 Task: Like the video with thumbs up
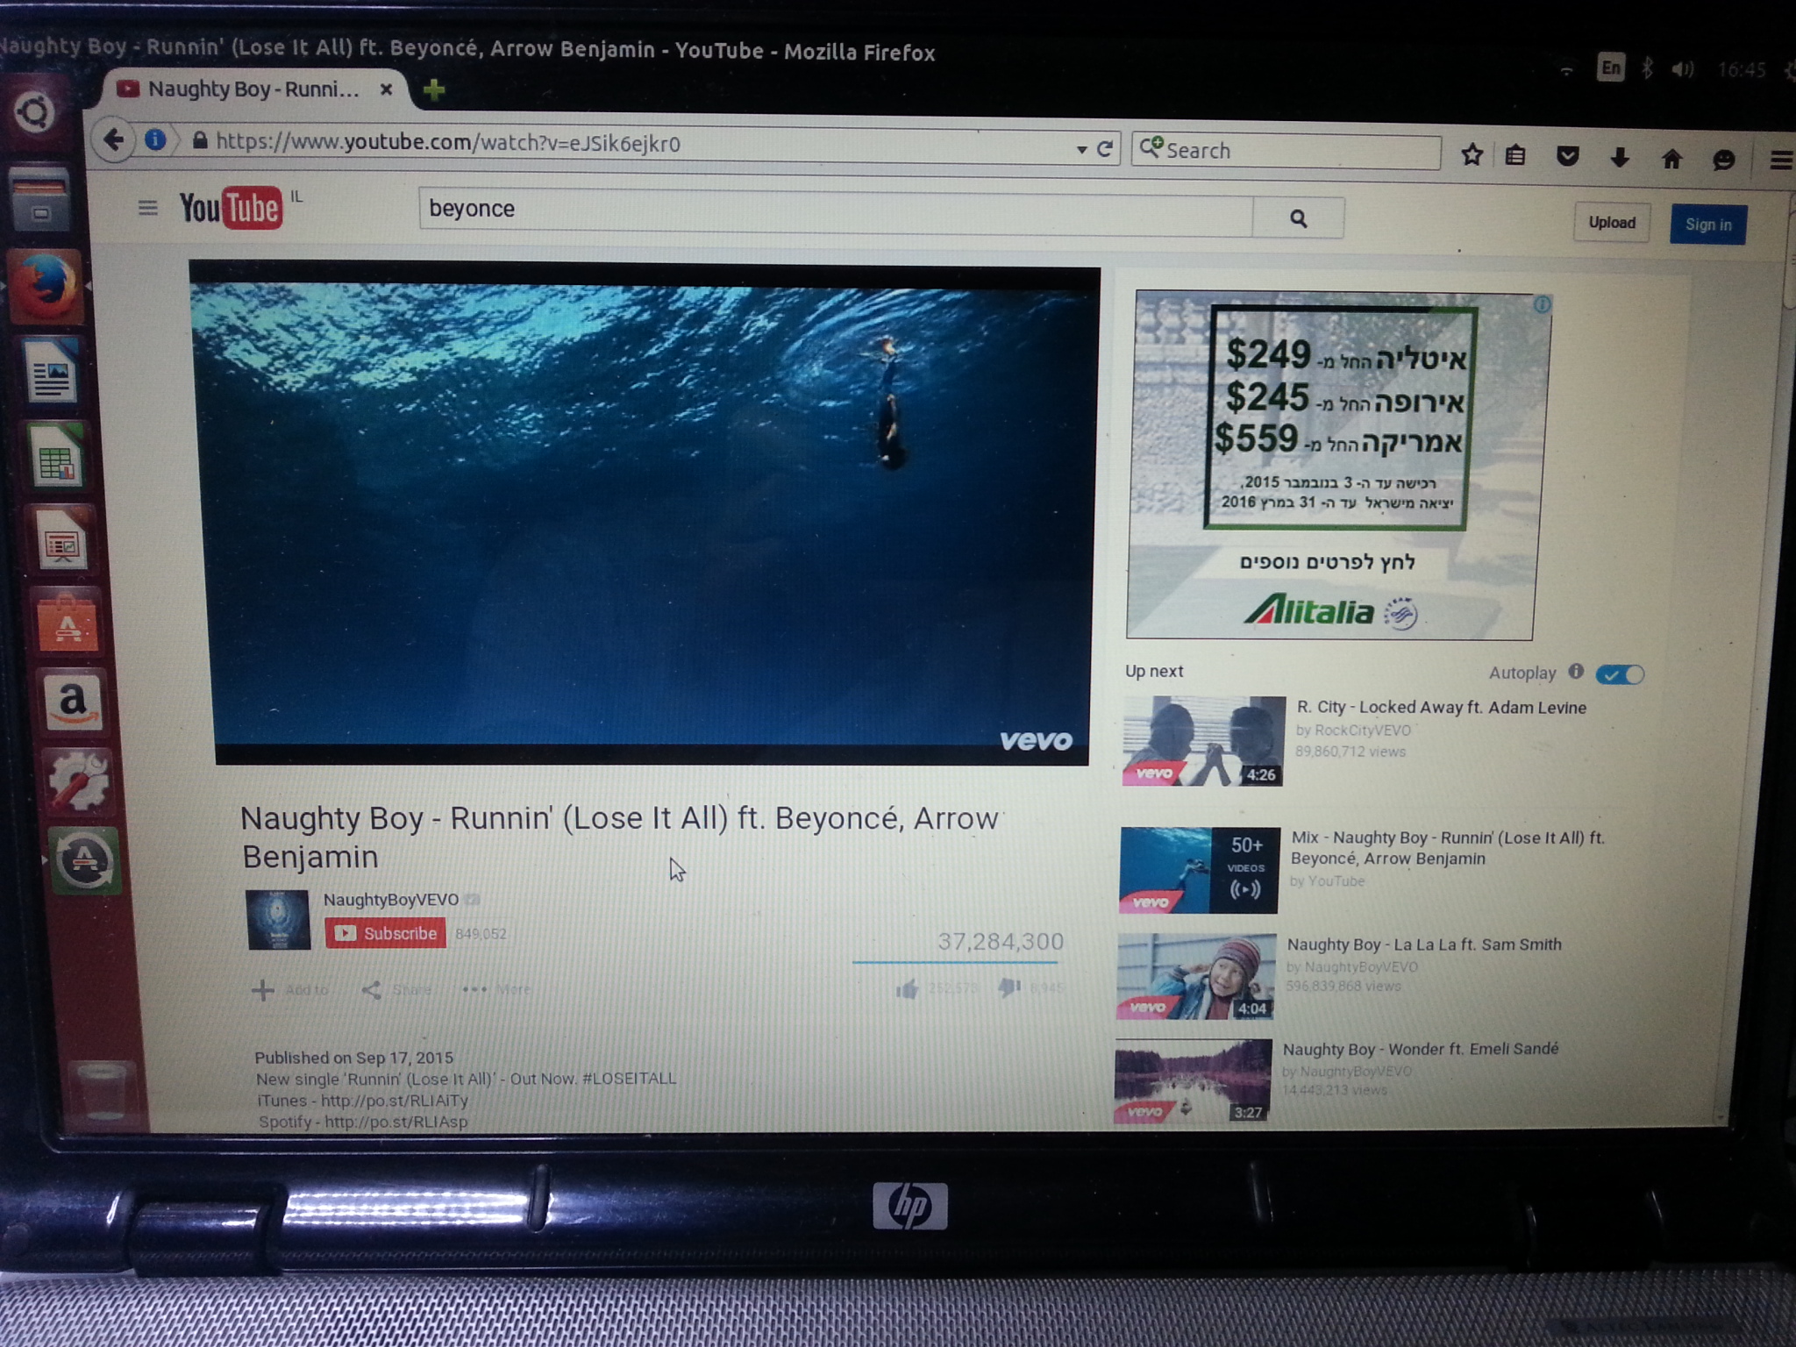pos(907,990)
